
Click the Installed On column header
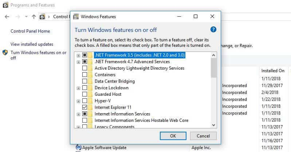pyautogui.click(x=273, y=71)
